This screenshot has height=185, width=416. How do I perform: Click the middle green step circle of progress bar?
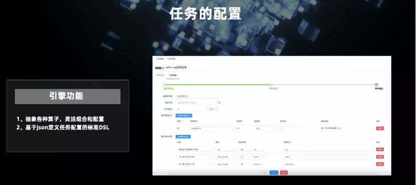[x=271, y=84]
